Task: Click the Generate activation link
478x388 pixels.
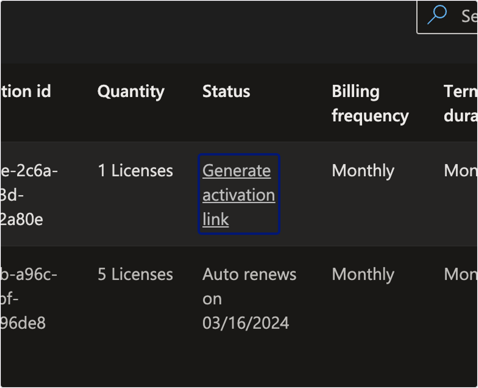Action: point(239,195)
